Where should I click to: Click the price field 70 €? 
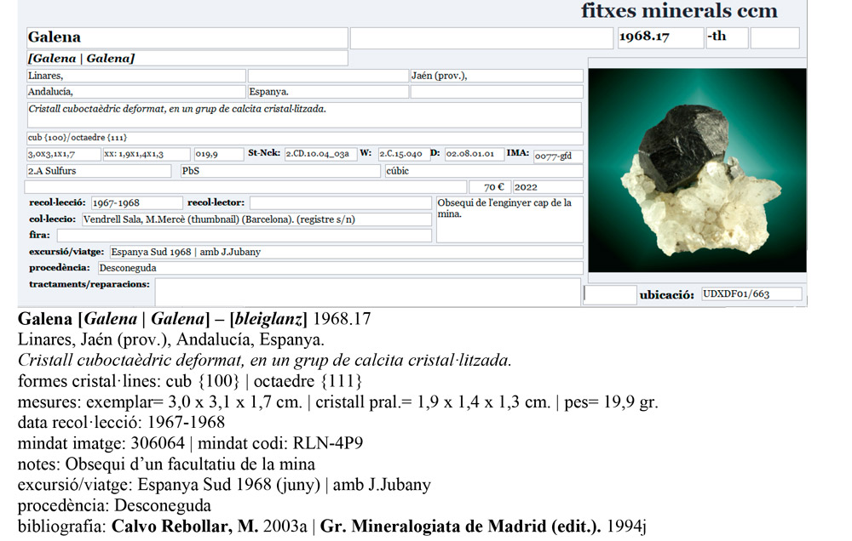click(490, 187)
